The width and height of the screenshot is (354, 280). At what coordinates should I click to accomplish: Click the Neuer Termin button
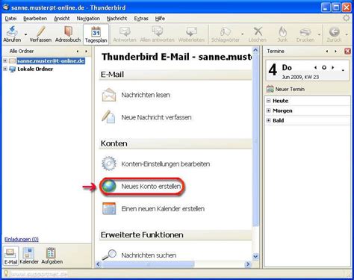click(x=285, y=89)
